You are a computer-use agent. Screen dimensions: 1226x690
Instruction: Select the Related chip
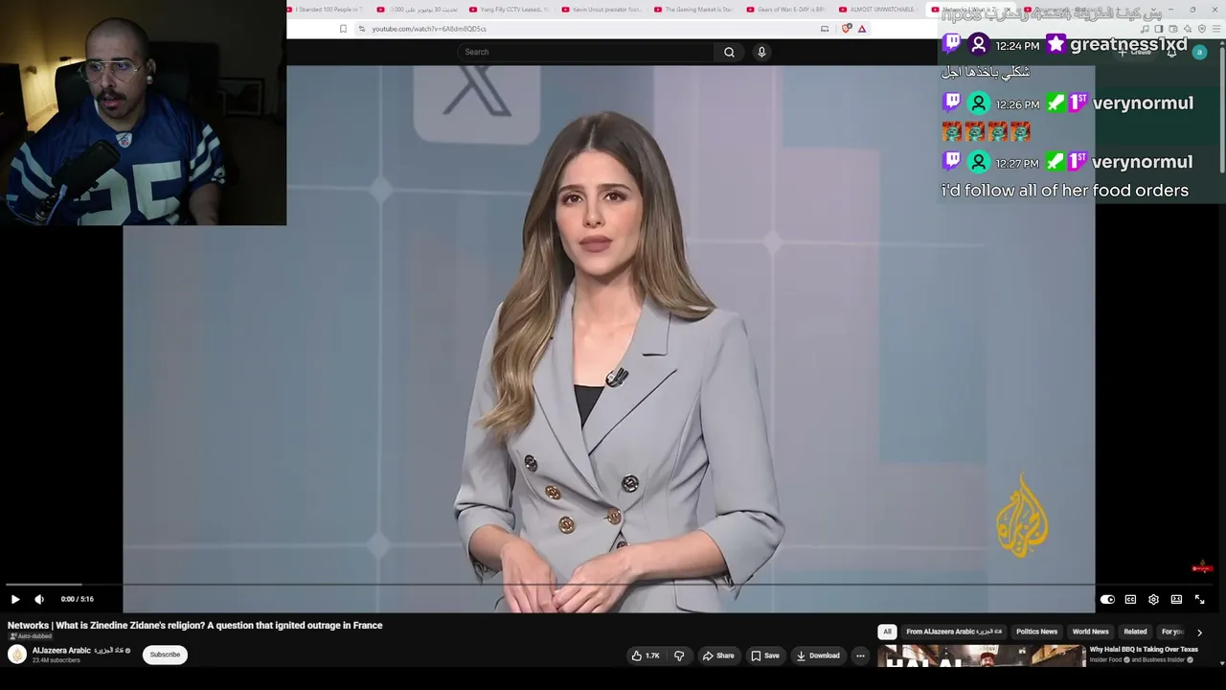(x=1135, y=632)
